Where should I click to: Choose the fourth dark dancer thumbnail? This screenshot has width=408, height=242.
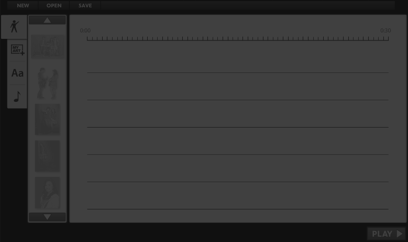47,156
